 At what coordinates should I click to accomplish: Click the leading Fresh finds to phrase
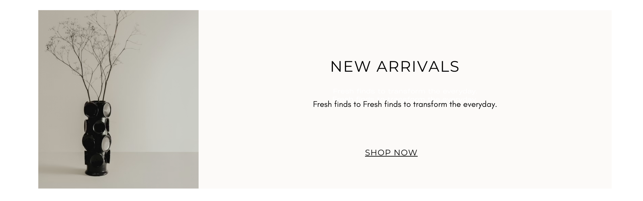[337, 104]
